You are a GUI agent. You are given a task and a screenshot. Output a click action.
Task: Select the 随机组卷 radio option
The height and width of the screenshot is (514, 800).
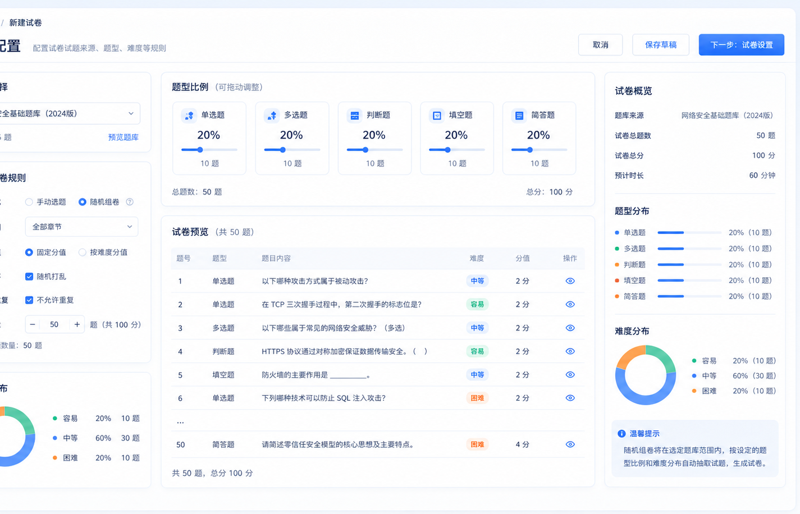82,202
